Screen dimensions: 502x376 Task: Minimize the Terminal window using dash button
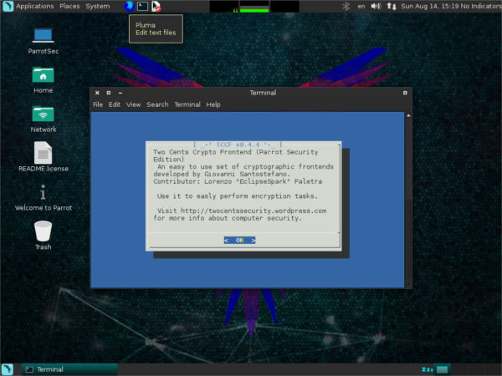point(120,93)
